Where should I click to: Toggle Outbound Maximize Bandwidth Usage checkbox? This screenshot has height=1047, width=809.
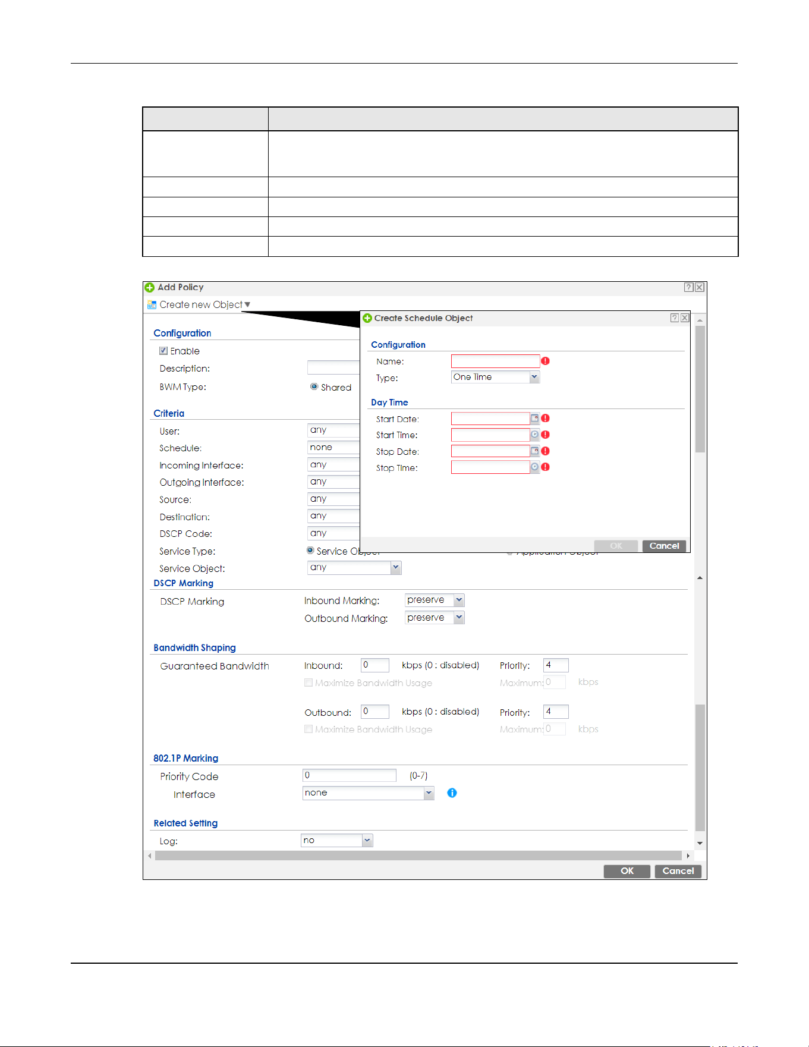(309, 729)
